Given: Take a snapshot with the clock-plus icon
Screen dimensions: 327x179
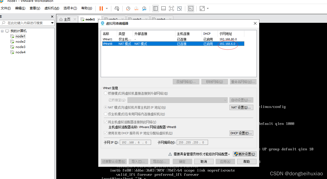Looking at the screenshot, I should tap(128, 8).
